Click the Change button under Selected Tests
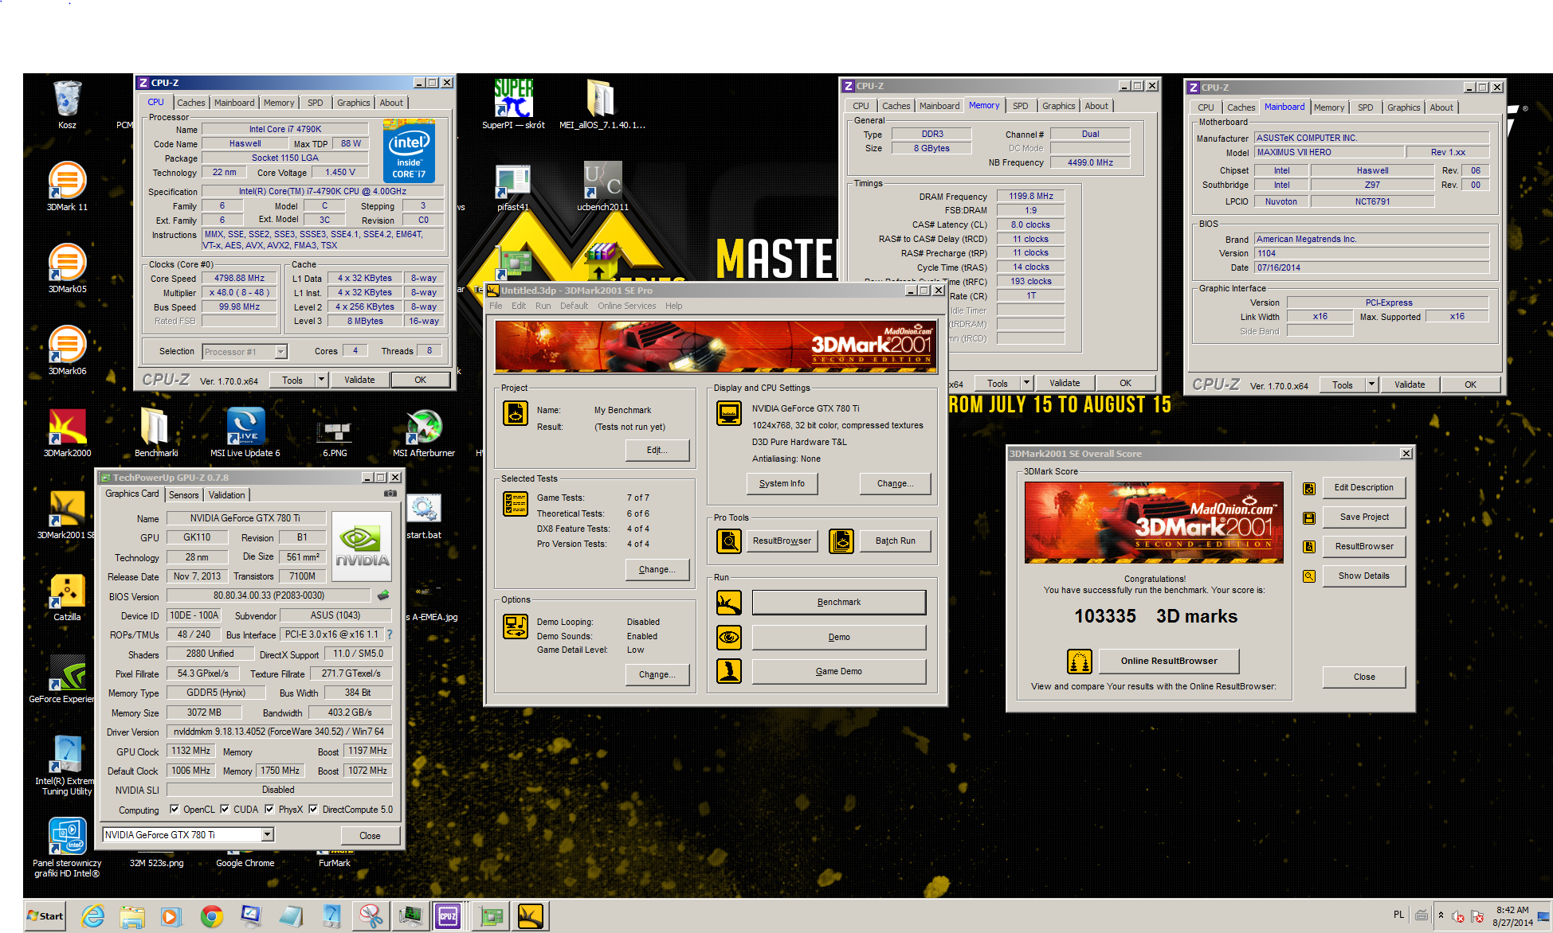1553x933 pixels. click(657, 569)
